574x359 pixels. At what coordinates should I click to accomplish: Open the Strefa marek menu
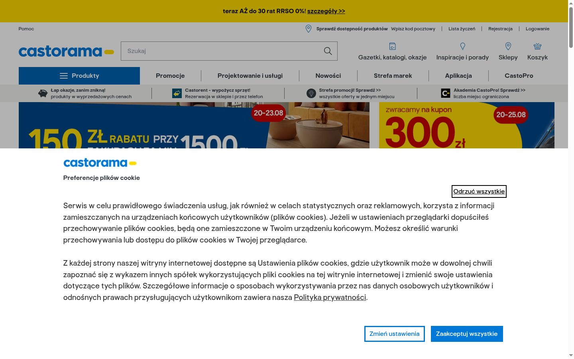pos(393,76)
